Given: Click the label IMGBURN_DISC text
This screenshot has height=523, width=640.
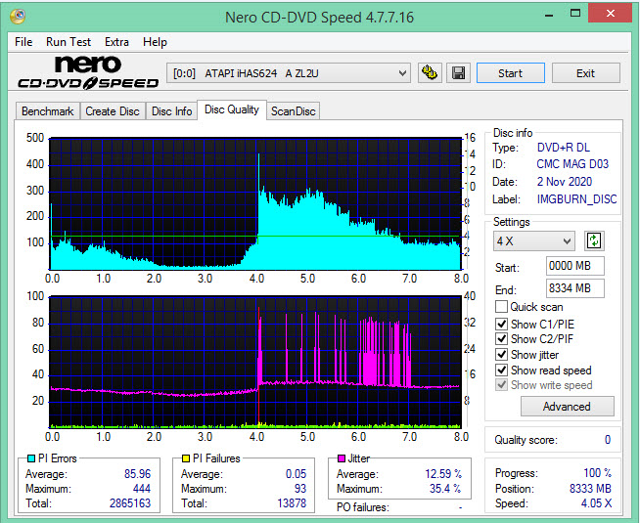Looking at the screenshot, I should (576, 199).
